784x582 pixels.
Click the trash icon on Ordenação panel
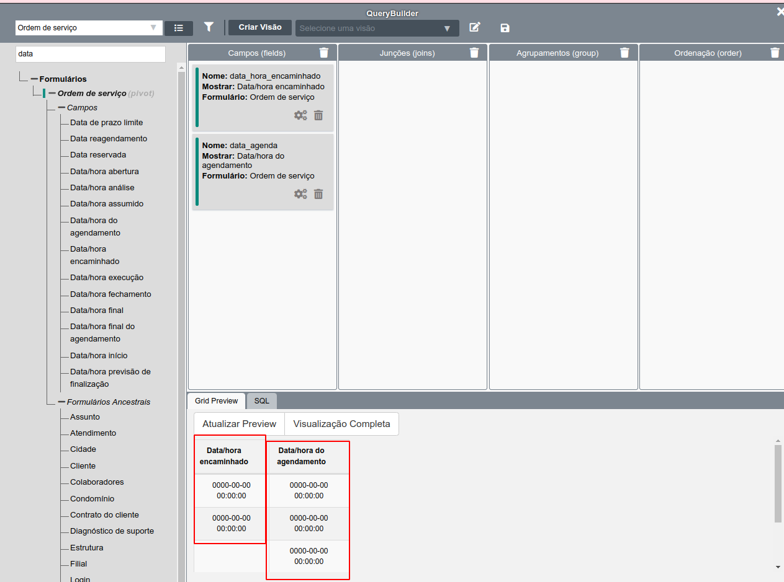click(x=775, y=53)
